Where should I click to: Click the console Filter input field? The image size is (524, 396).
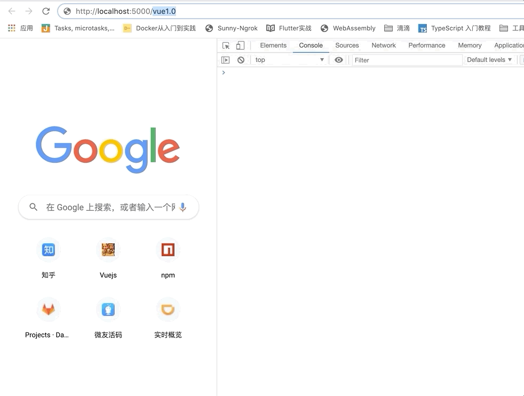coord(407,60)
